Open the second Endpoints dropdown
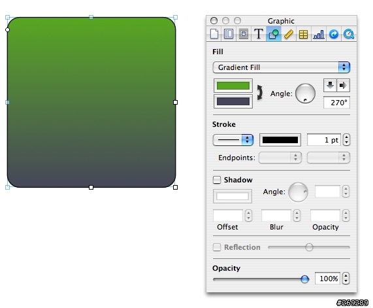The width and height of the screenshot is (373, 308). 329,158
